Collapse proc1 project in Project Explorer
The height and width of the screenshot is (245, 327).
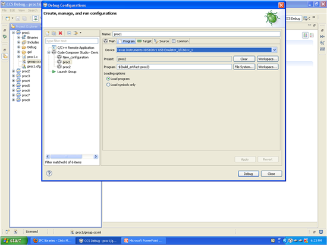pyautogui.click(x=13, y=33)
